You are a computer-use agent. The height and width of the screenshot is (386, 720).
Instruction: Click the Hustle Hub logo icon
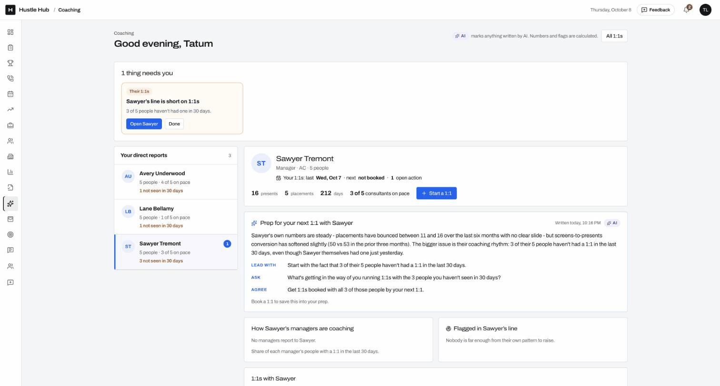click(10, 10)
